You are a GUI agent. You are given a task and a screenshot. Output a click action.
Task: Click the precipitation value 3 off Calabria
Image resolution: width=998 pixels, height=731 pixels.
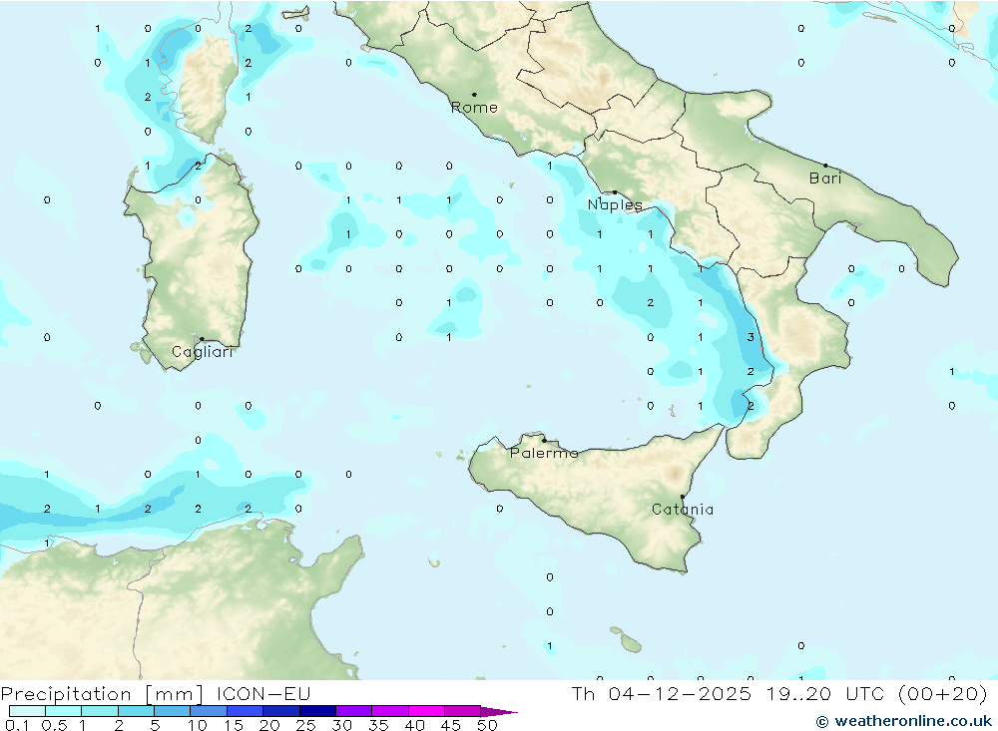point(750,337)
